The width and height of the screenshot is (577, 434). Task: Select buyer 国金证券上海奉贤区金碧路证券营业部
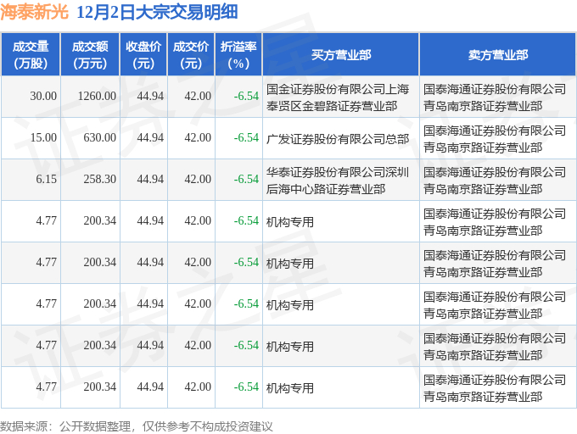[x=338, y=97]
